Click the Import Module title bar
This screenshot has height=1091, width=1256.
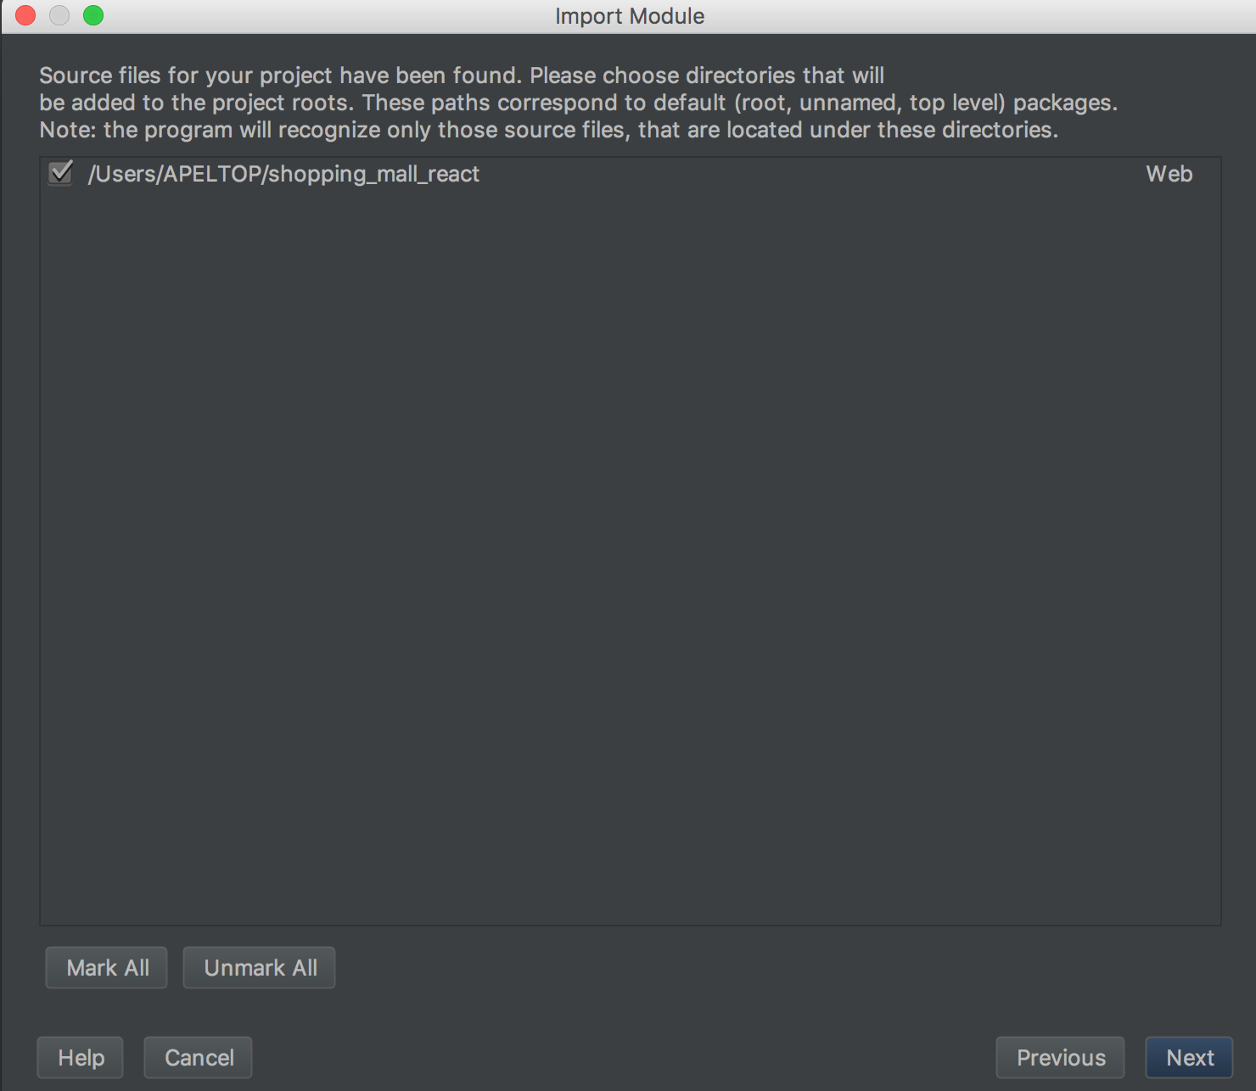click(x=630, y=16)
